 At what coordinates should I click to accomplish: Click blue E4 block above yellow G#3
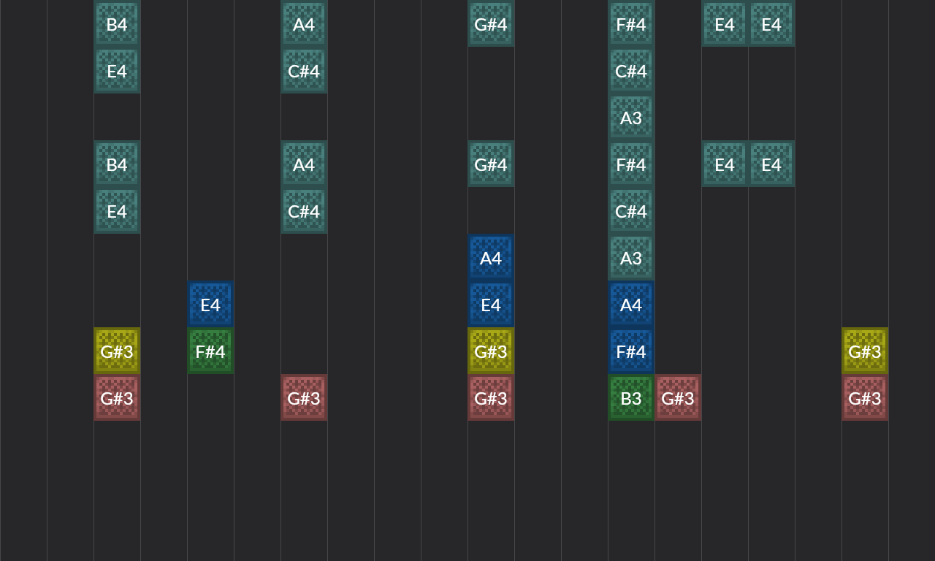pos(491,305)
